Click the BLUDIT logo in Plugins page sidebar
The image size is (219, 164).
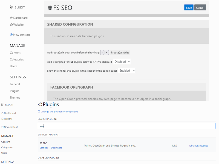point(2,105)
